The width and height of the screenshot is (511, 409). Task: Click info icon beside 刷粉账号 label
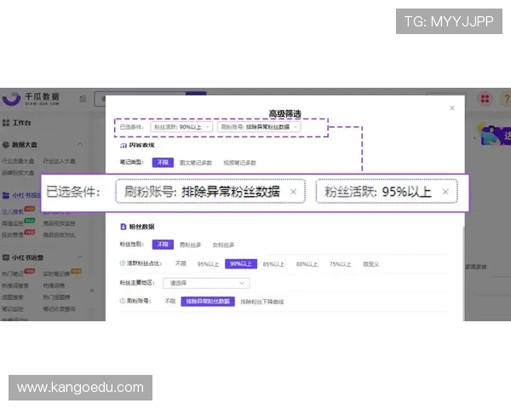click(x=123, y=301)
